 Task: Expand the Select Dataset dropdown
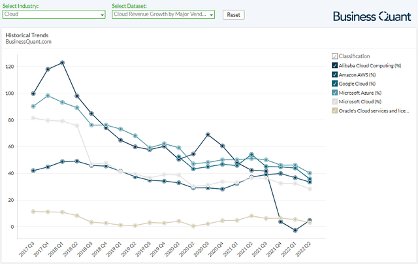pyautogui.click(x=163, y=14)
